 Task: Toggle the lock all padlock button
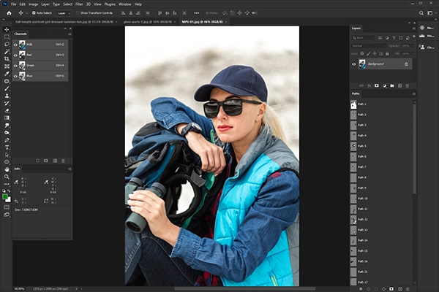point(387,53)
